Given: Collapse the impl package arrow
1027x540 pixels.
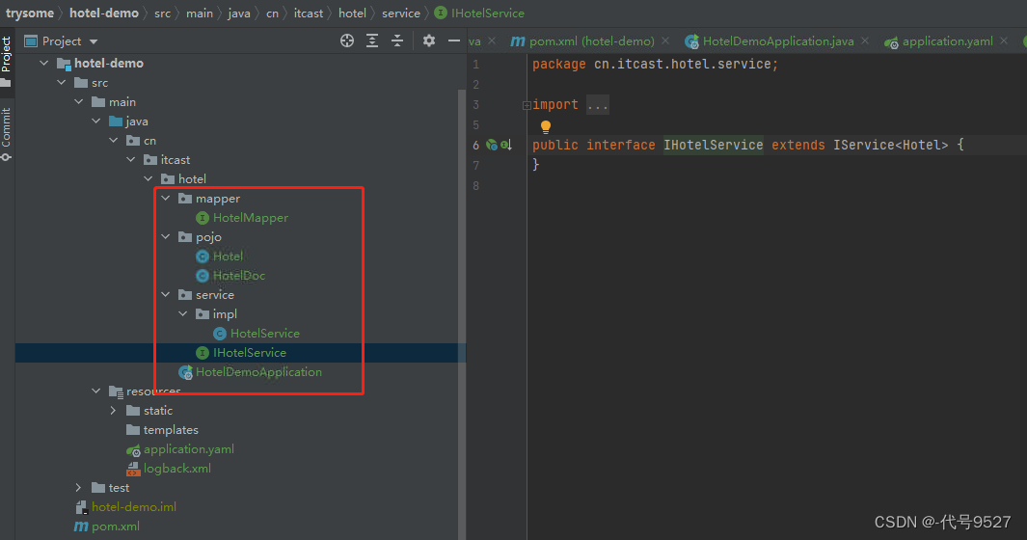Looking at the screenshot, I should (x=183, y=314).
